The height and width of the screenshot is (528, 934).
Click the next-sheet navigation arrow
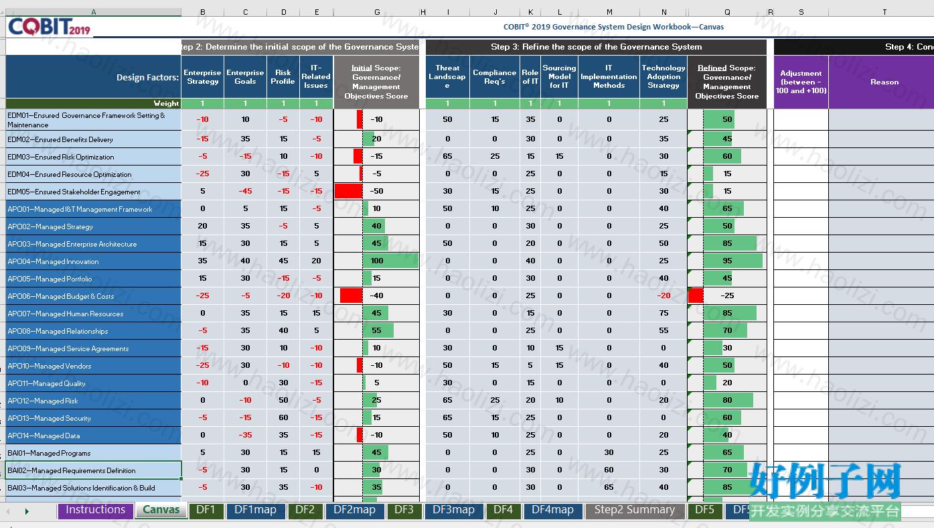click(x=27, y=511)
